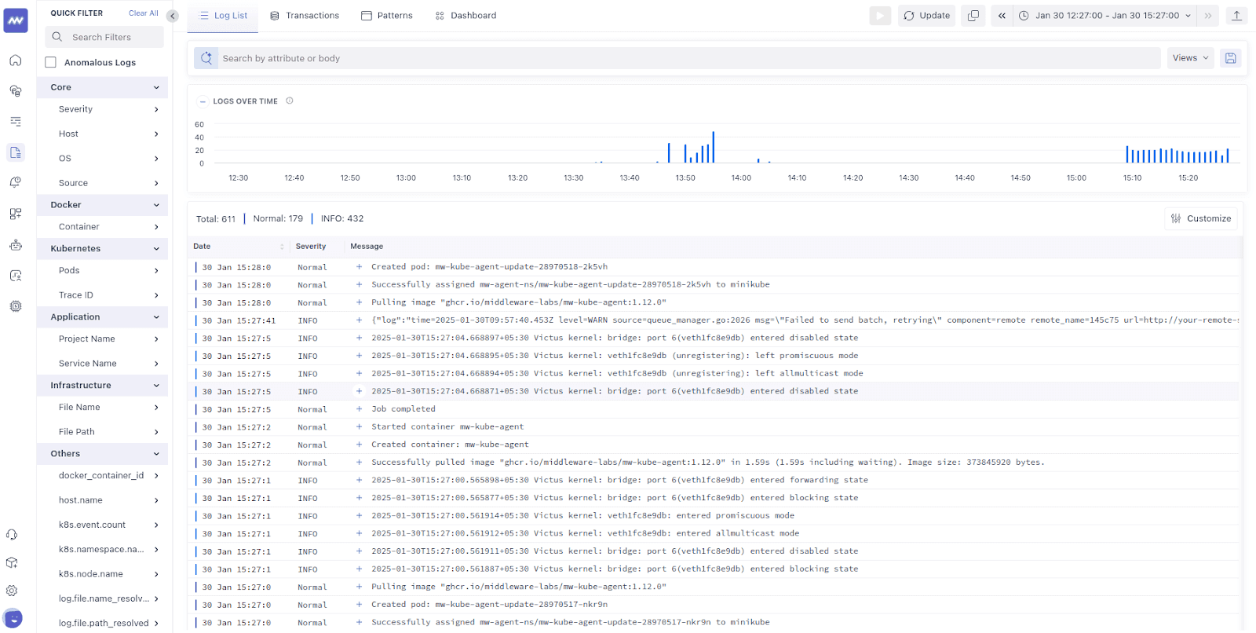
Task: Open the Views dropdown
Action: (1190, 58)
